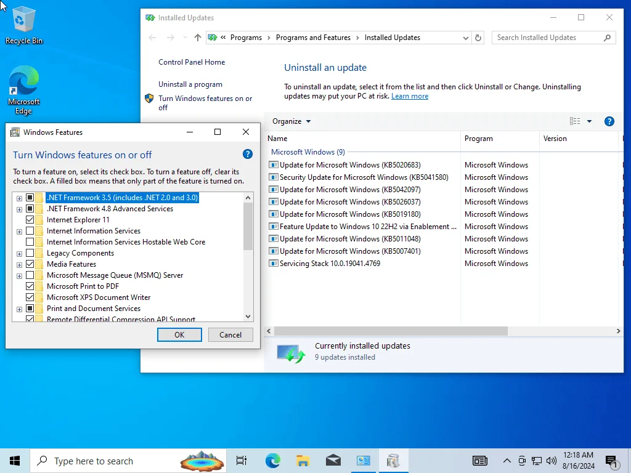
Task: Click the search magnifier in Search Installed Updates
Action: coord(607,38)
